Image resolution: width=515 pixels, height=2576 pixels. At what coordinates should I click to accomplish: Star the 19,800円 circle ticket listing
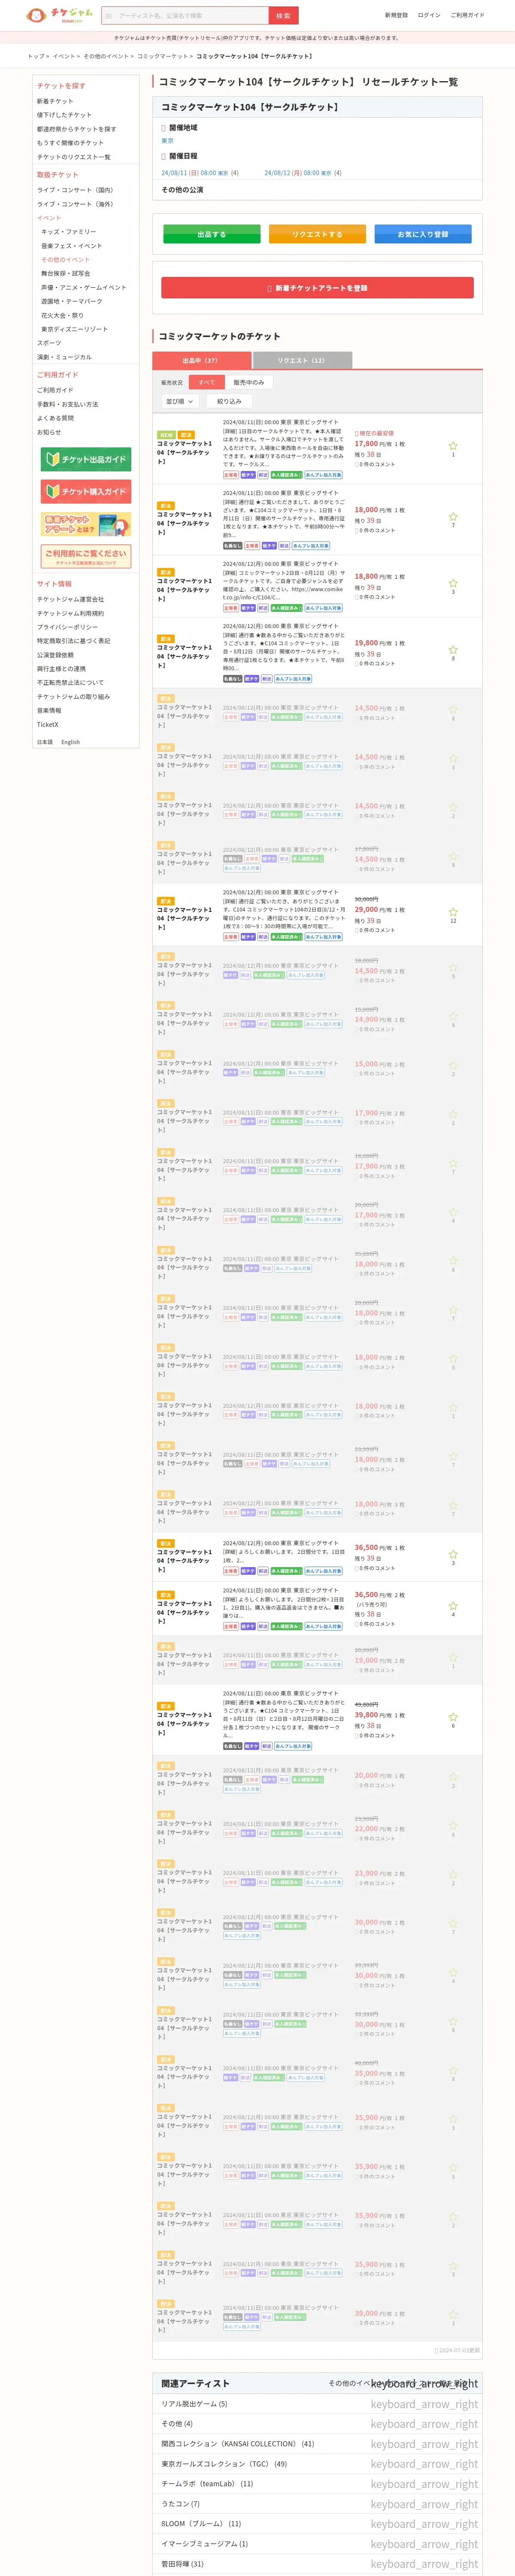(x=453, y=650)
